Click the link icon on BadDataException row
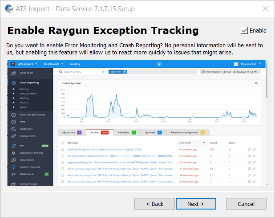This screenshot has width=275, height=218. point(254,149)
